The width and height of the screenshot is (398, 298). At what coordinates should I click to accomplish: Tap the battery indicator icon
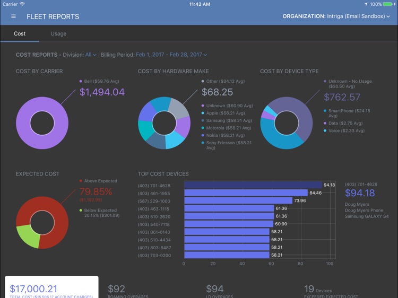pyautogui.click(x=388, y=4)
